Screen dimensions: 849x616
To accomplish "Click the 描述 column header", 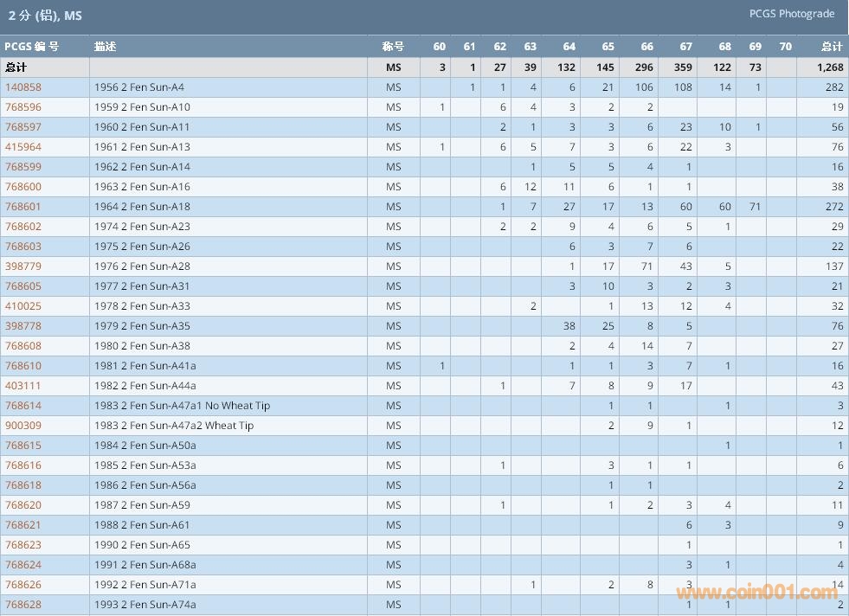I will 106,47.
